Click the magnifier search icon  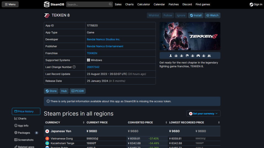click(x=110, y=4)
